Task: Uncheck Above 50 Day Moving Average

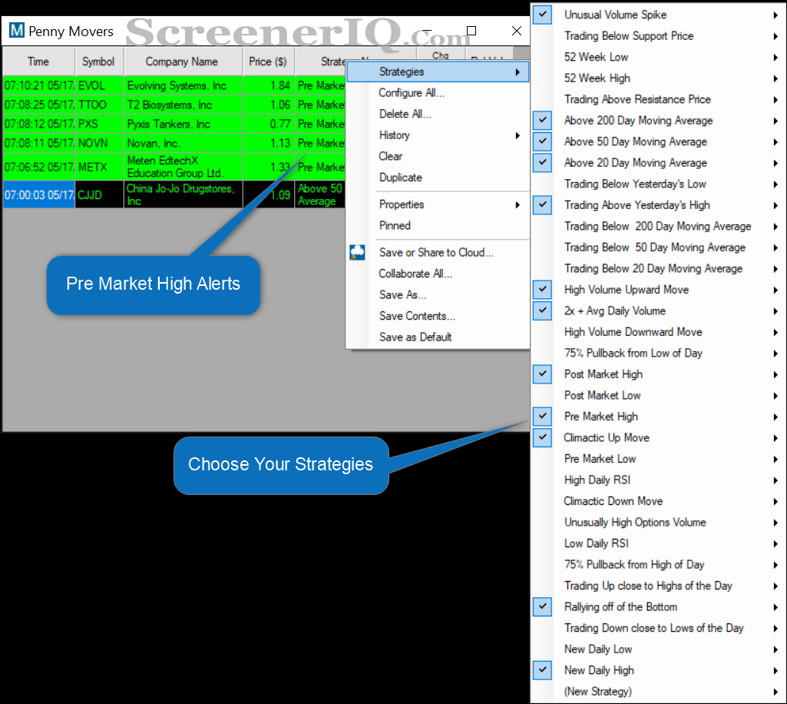Action: point(543,141)
